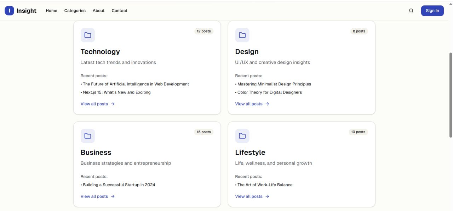Image resolution: width=453 pixels, height=211 pixels.
Task: Click the Design category folder icon
Action: (x=242, y=35)
